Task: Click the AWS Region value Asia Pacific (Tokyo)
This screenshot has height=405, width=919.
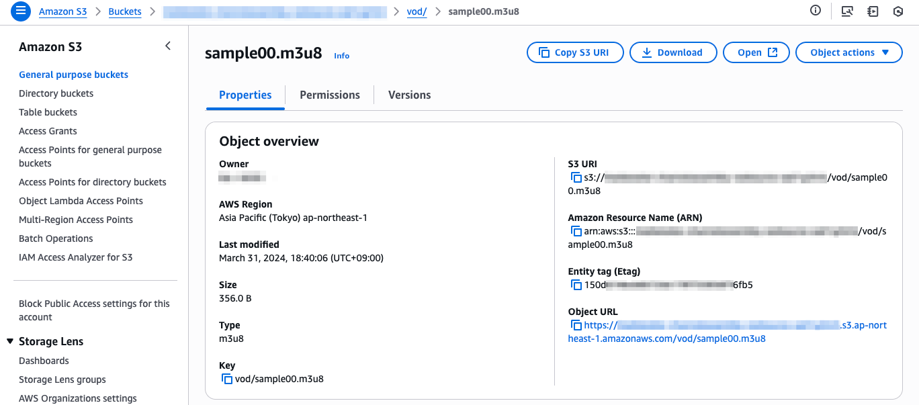Action: 293,218
